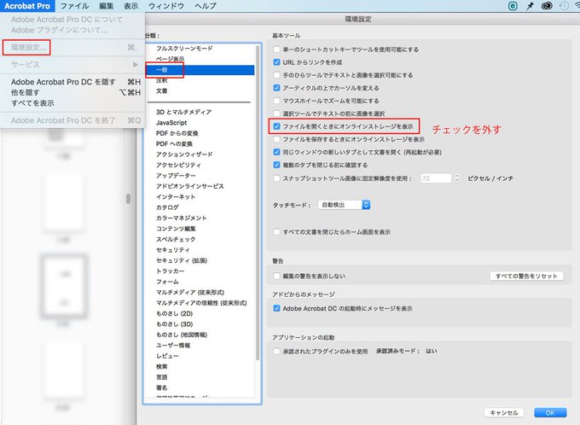Choose 環境設定... from the app menu

tap(28, 48)
